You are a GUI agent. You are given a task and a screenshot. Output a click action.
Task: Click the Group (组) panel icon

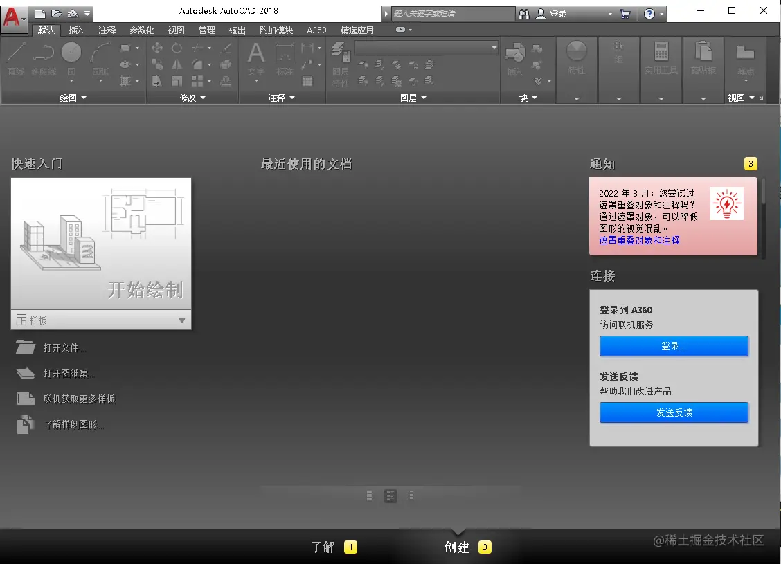click(618, 53)
